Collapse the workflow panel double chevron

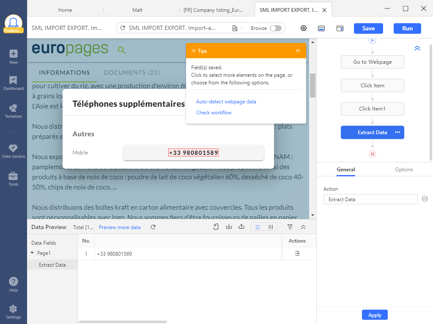tap(417, 48)
